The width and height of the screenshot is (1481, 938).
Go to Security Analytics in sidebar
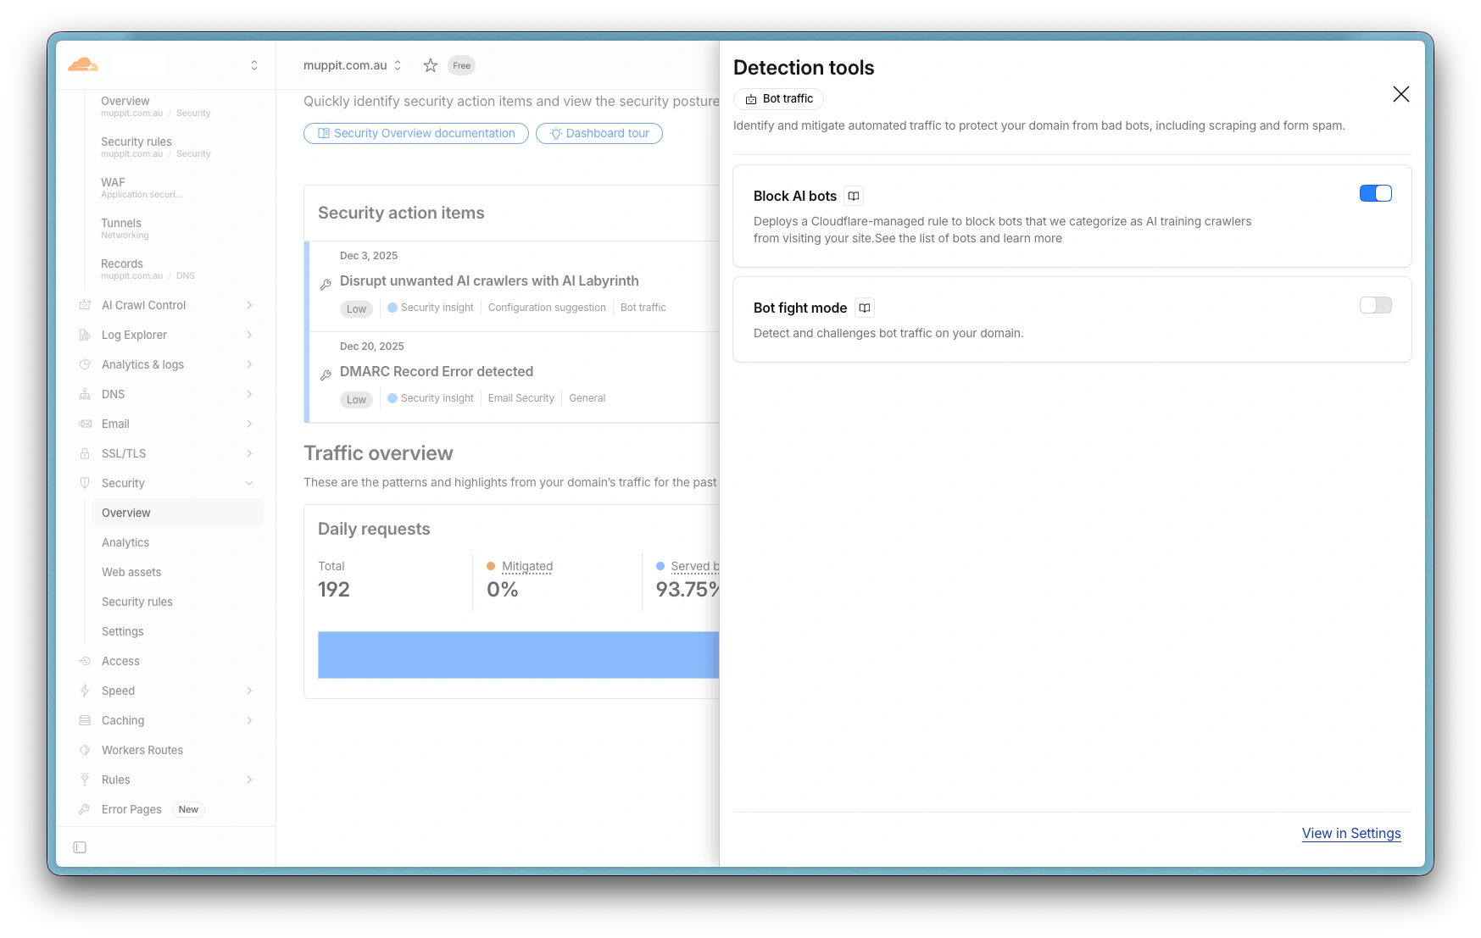(125, 542)
